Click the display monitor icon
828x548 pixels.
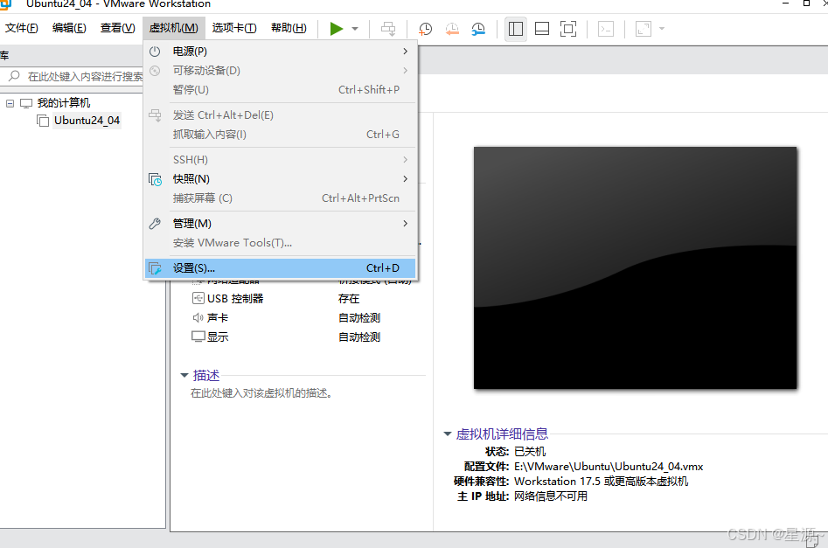tap(198, 336)
